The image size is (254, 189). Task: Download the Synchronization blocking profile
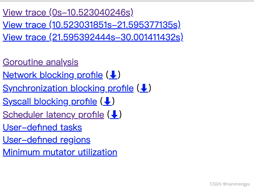144,88
